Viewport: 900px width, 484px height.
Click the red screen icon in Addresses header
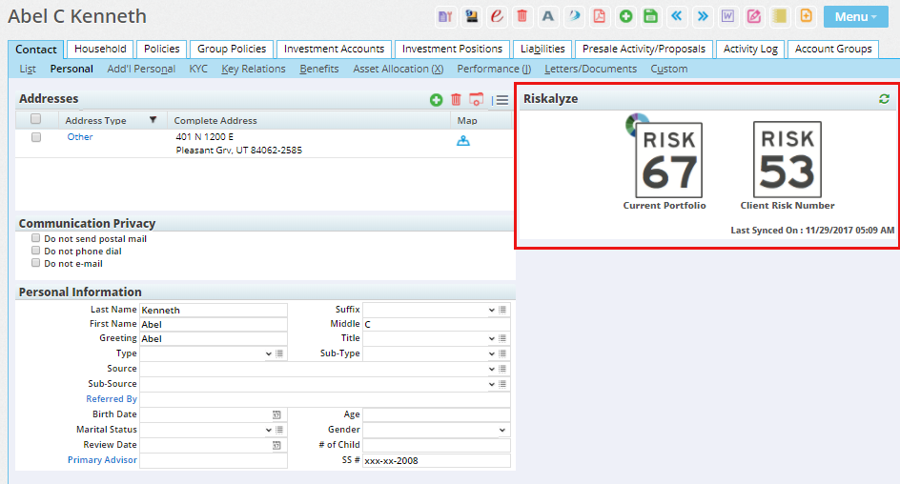476,99
